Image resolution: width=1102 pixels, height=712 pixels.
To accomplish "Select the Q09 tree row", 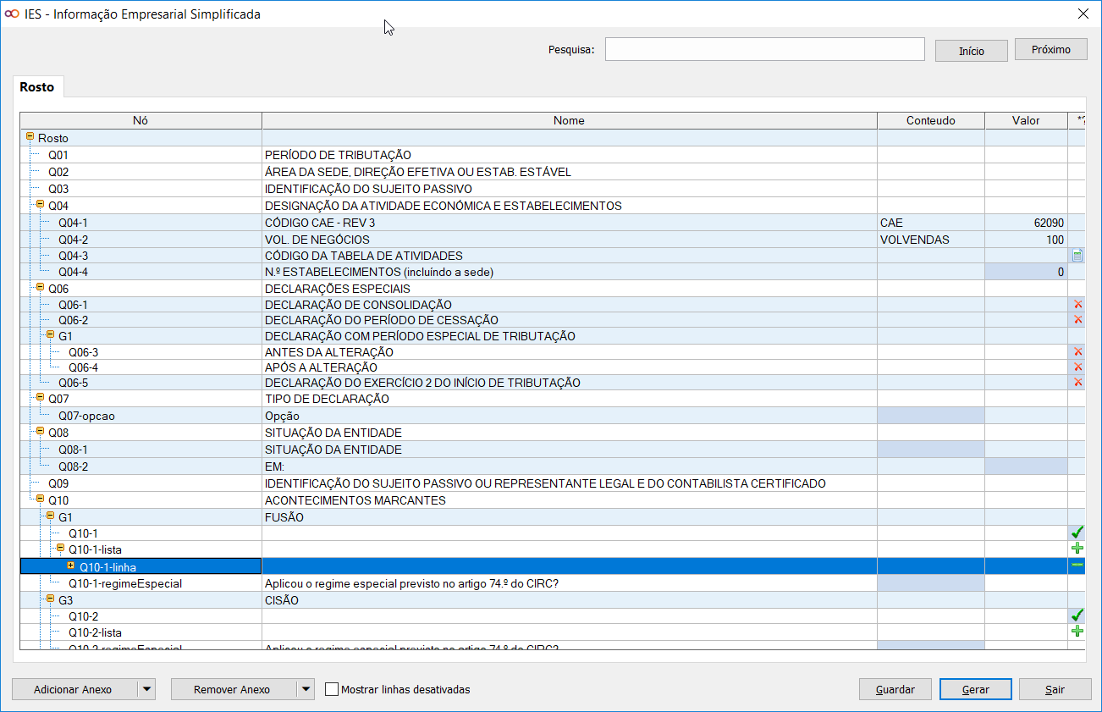I will [x=59, y=483].
